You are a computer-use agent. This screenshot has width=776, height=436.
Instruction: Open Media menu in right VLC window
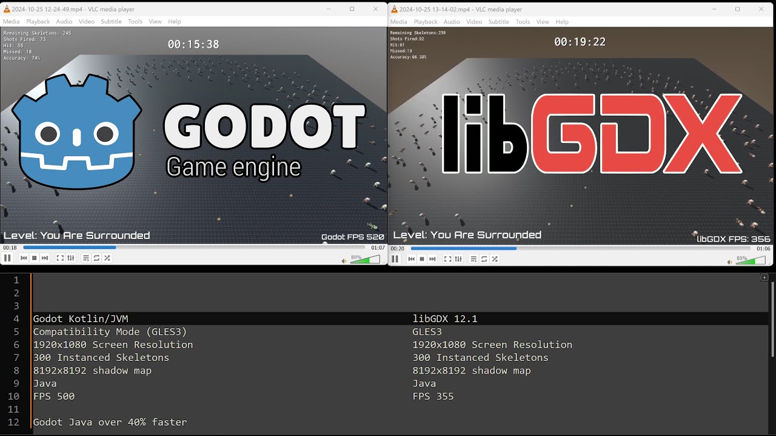pos(399,22)
